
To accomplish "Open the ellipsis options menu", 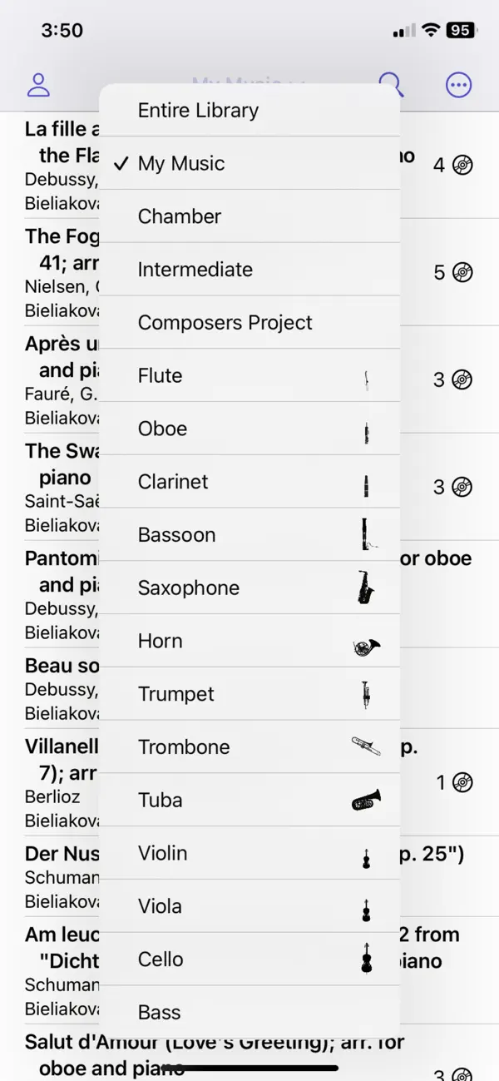I will (x=458, y=84).
